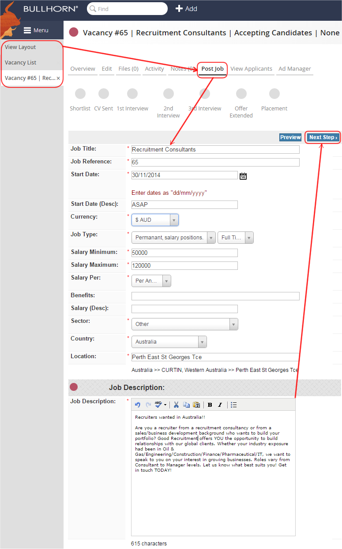342x549 pixels.
Task: Open the Files (0) tab
Action: pos(128,69)
